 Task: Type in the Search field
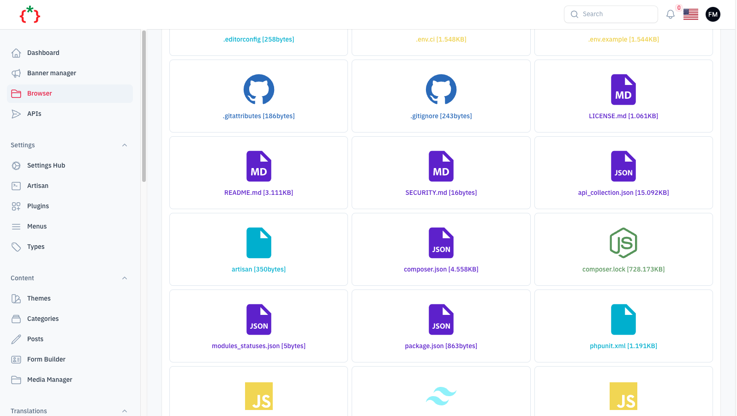coord(611,14)
